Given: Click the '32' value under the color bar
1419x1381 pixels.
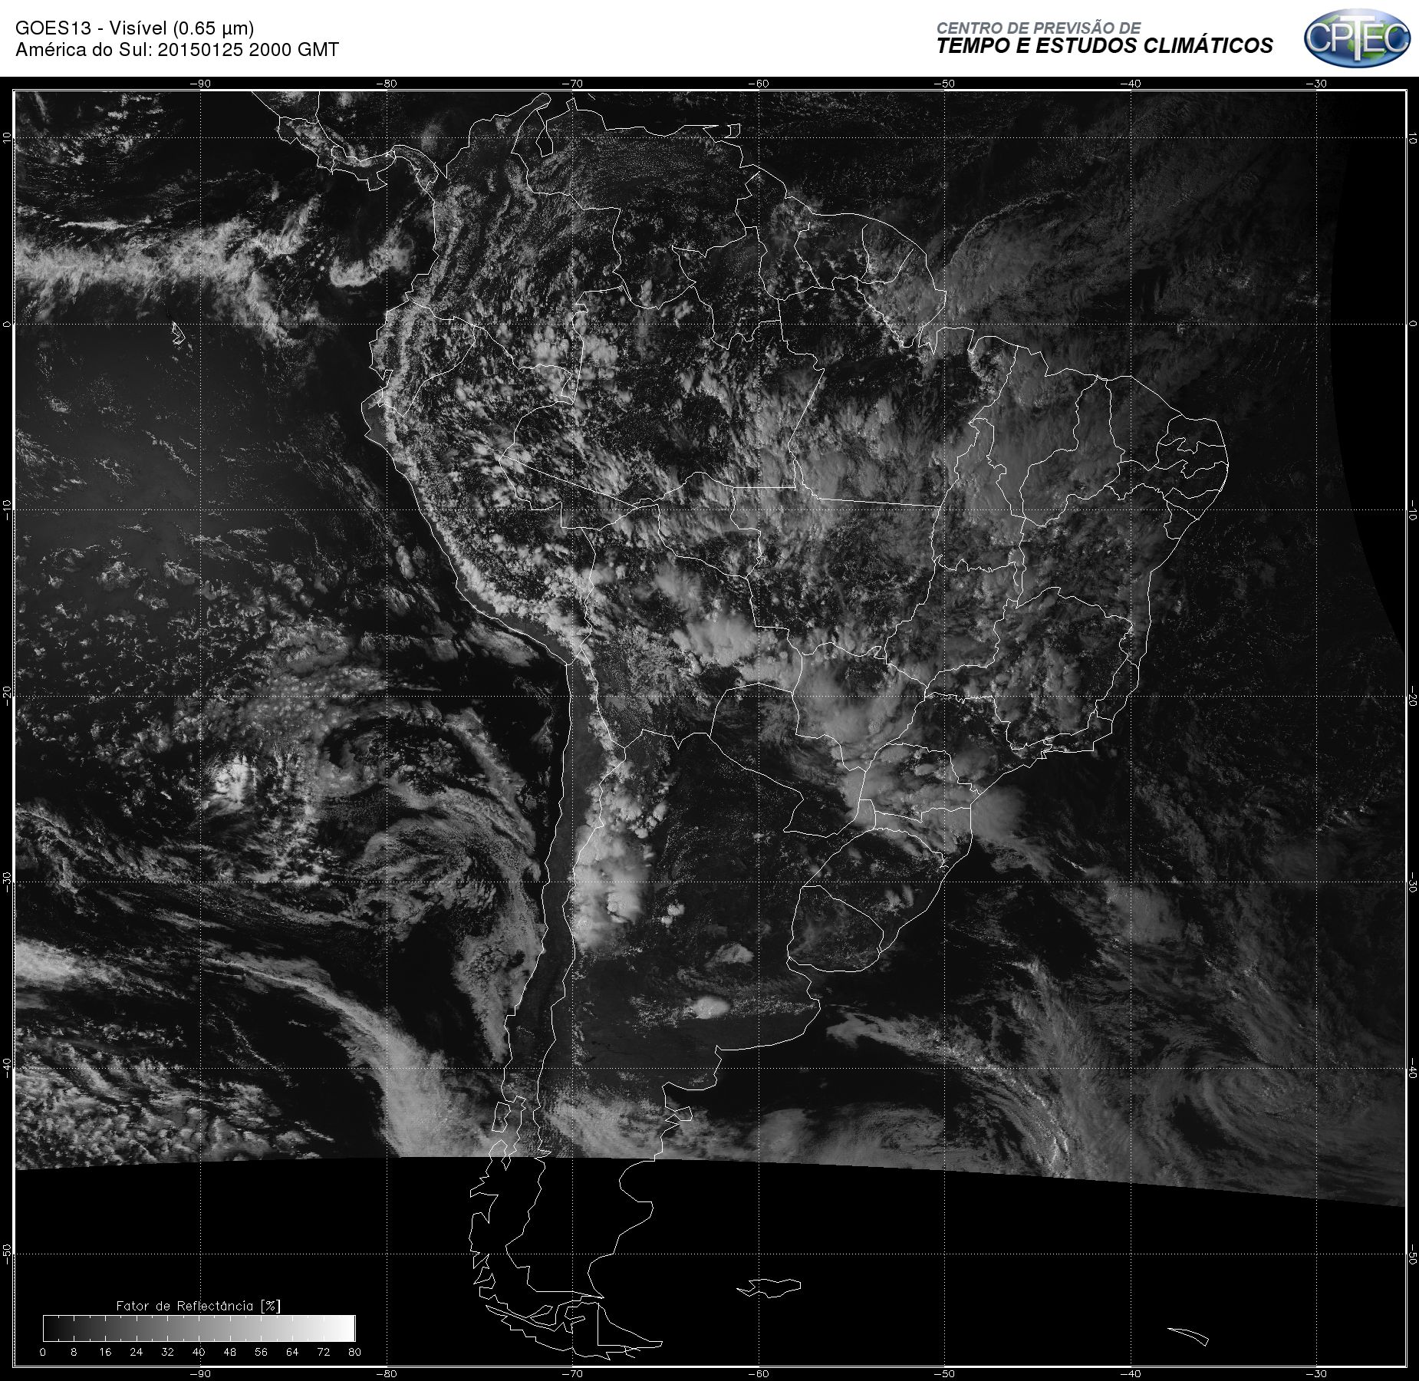Looking at the screenshot, I should click(168, 1352).
